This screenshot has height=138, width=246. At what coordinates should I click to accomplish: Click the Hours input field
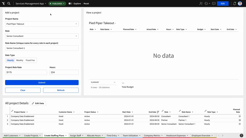coord(64,72)
